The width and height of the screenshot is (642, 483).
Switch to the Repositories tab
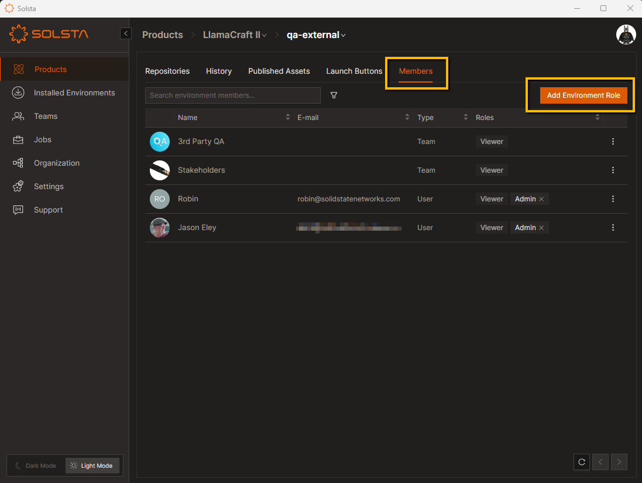point(167,71)
